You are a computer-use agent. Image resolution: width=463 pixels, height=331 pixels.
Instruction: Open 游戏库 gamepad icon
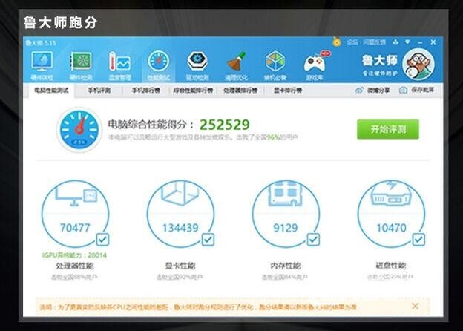(314, 63)
